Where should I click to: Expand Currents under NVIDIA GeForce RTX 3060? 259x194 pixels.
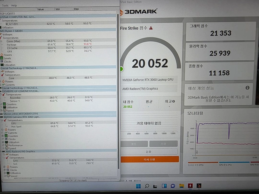tap(3, 133)
